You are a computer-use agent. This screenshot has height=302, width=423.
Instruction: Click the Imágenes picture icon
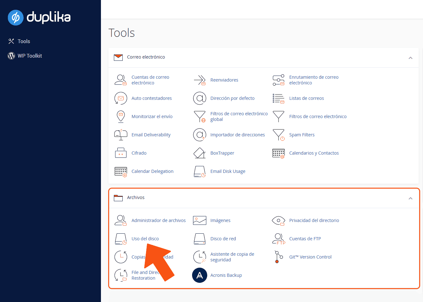tap(199, 220)
